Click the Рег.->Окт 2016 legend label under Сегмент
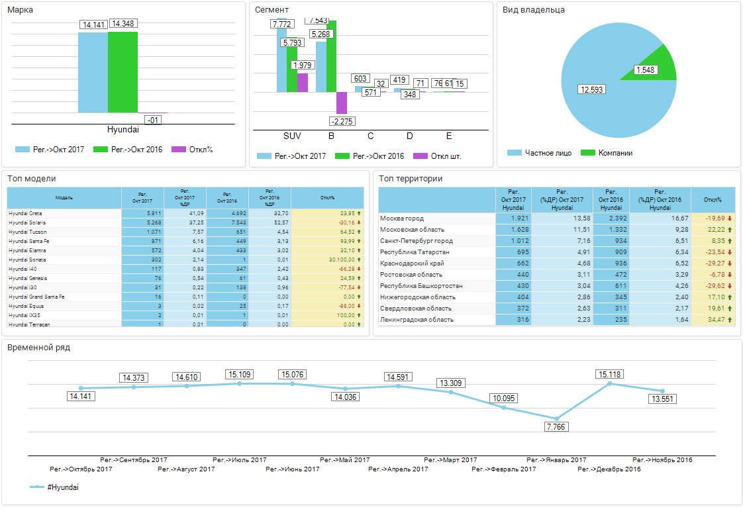743x525 pixels. 378,156
